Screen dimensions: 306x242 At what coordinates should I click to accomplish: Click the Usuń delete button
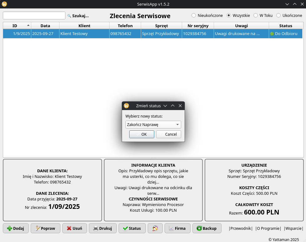click(x=74, y=228)
